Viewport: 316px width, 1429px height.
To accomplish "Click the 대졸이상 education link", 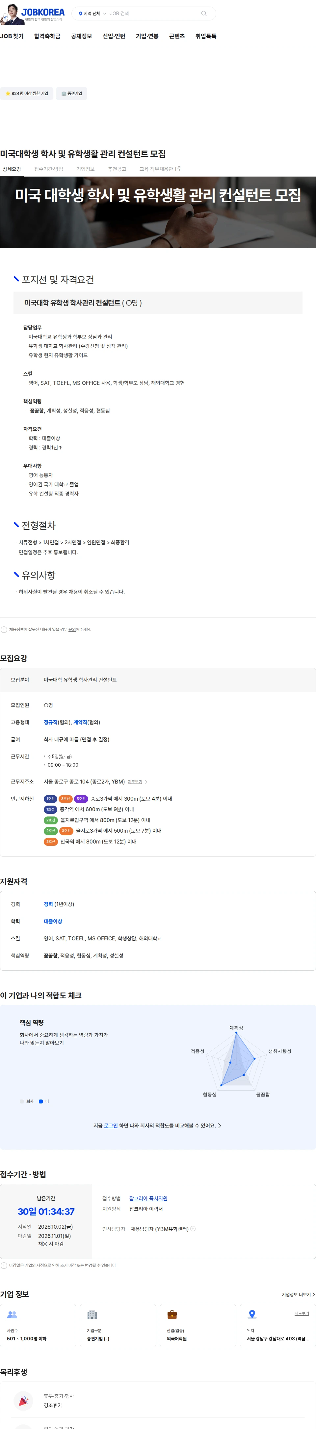I will click(53, 921).
